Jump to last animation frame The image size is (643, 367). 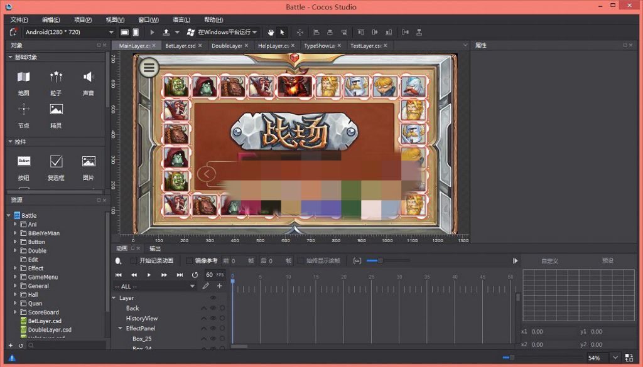click(x=180, y=275)
